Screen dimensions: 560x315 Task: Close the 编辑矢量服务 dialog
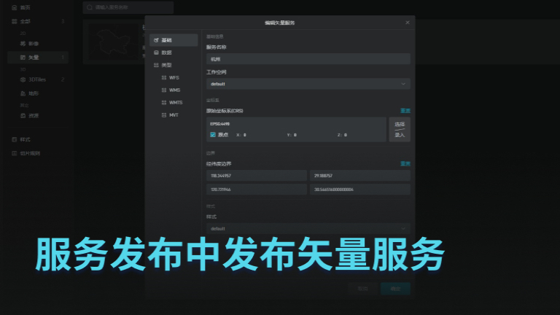[x=408, y=23]
